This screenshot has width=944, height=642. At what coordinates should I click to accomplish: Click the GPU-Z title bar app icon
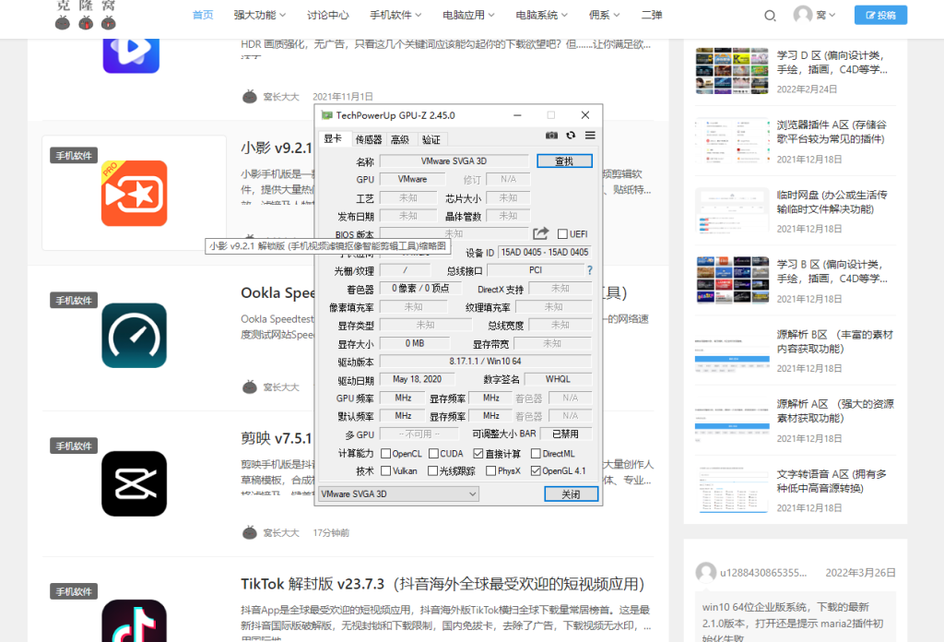(x=326, y=115)
